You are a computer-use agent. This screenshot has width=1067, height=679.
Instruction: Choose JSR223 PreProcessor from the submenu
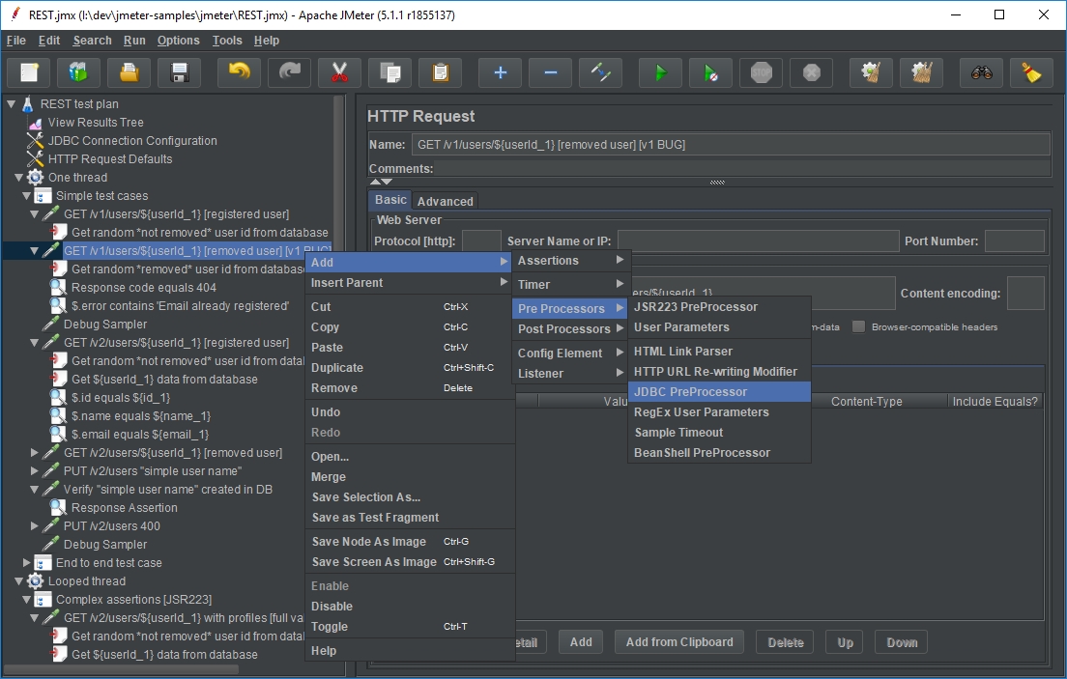coord(719,307)
